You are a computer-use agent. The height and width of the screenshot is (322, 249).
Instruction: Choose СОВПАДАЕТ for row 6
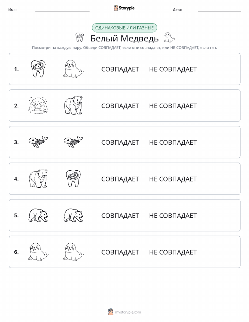click(120, 252)
